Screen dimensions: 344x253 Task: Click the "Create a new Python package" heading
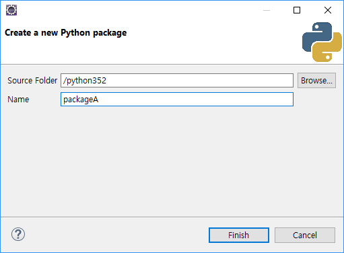click(x=66, y=33)
